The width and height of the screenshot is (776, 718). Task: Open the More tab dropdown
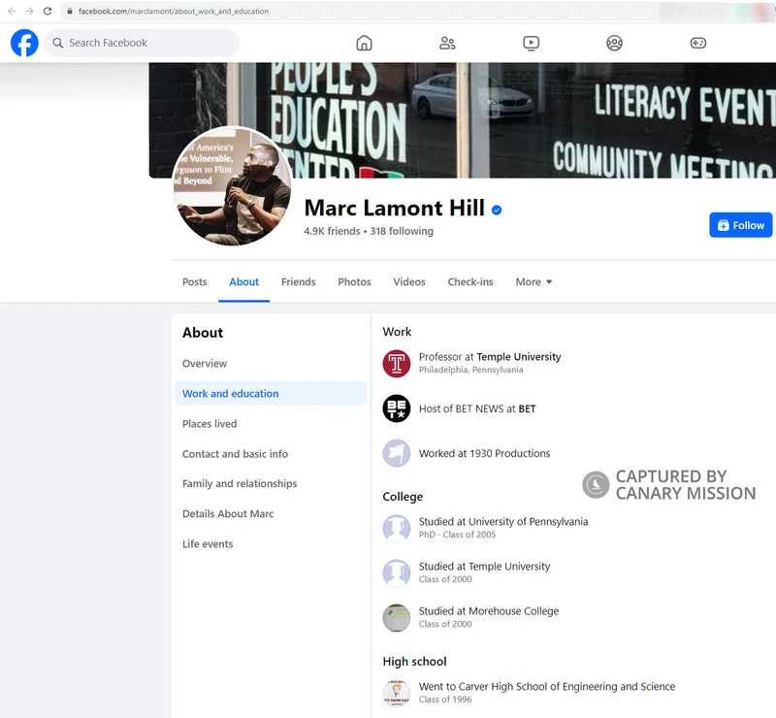[x=533, y=281]
